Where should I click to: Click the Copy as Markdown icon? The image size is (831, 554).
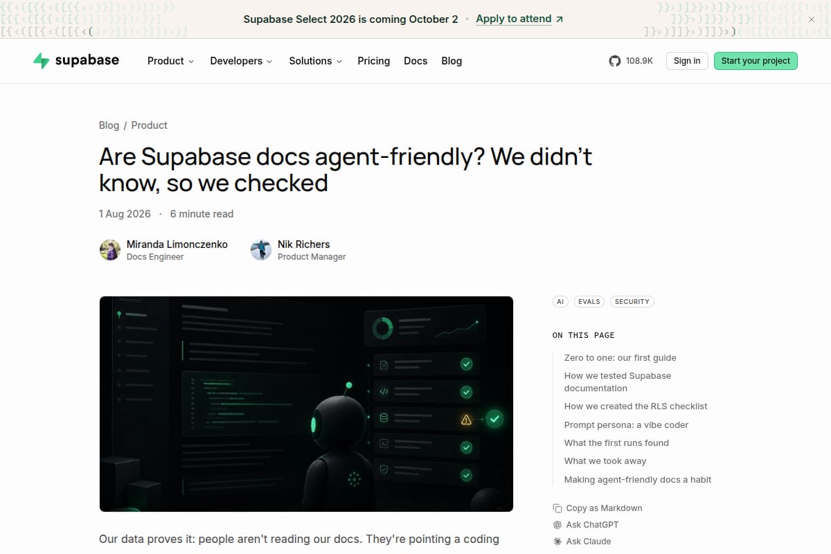pyautogui.click(x=557, y=508)
